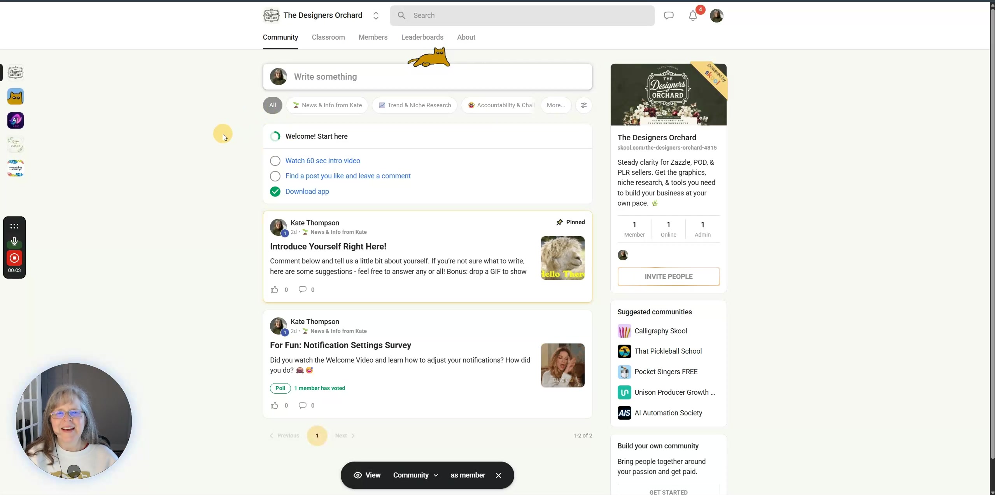Open the Leaderboards tab
This screenshot has width=995, height=495.
coord(422,37)
